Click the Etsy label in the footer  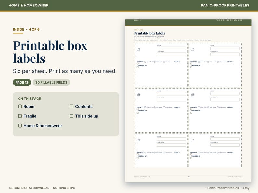[x=246, y=188]
